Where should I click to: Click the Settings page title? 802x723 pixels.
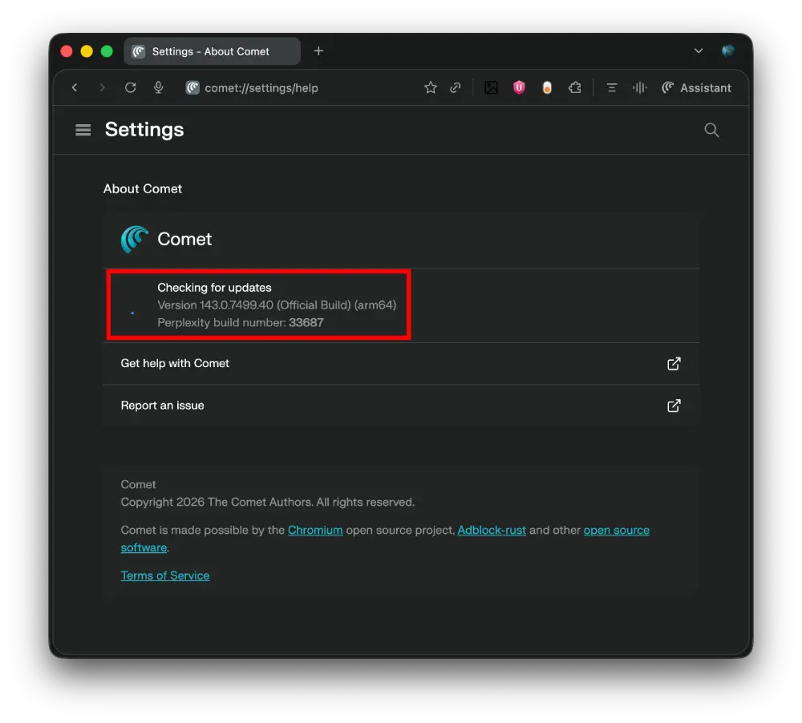tap(144, 130)
